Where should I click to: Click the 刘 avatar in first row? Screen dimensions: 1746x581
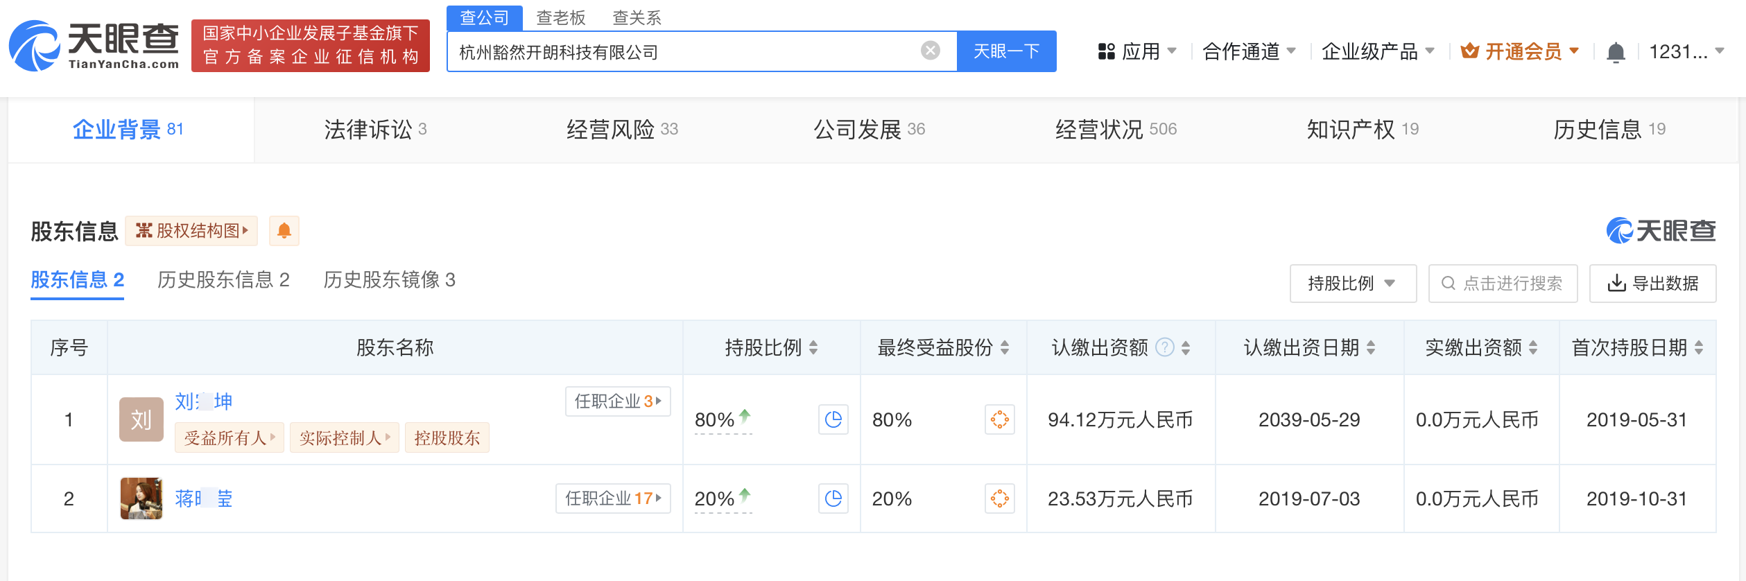[x=141, y=419]
